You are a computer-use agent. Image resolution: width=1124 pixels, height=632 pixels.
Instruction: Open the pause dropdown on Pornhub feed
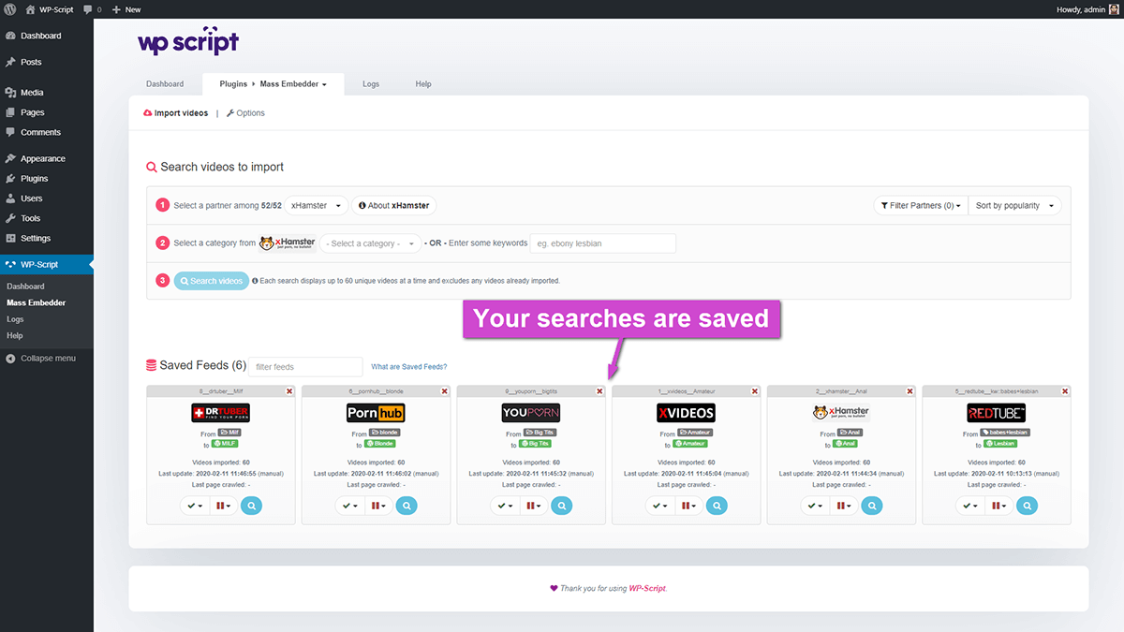tap(377, 506)
